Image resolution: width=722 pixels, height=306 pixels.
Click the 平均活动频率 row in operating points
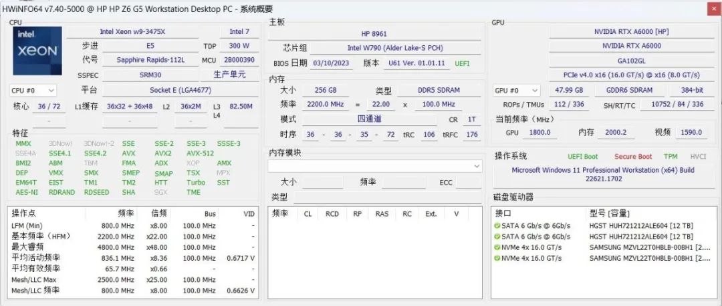pos(132,258)
